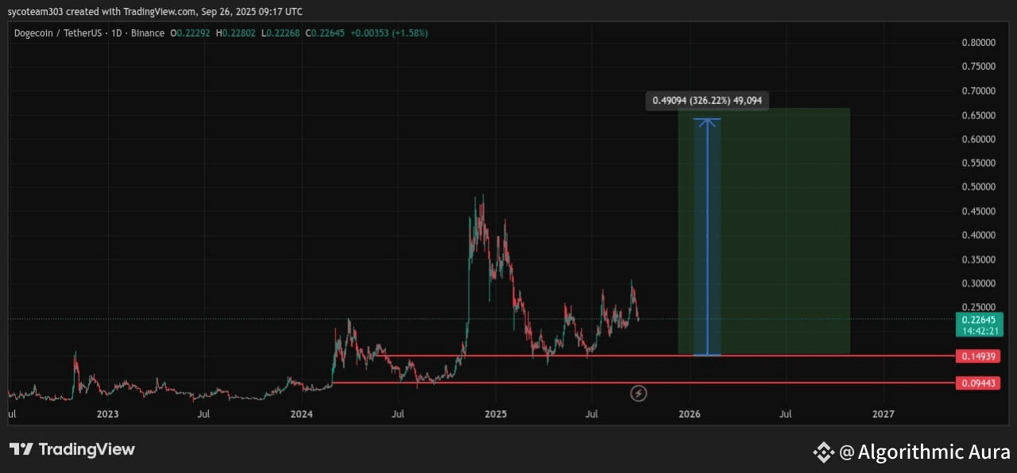Click the 0.60000 price axis label
1017x473 pixels.
coord(978,140)
